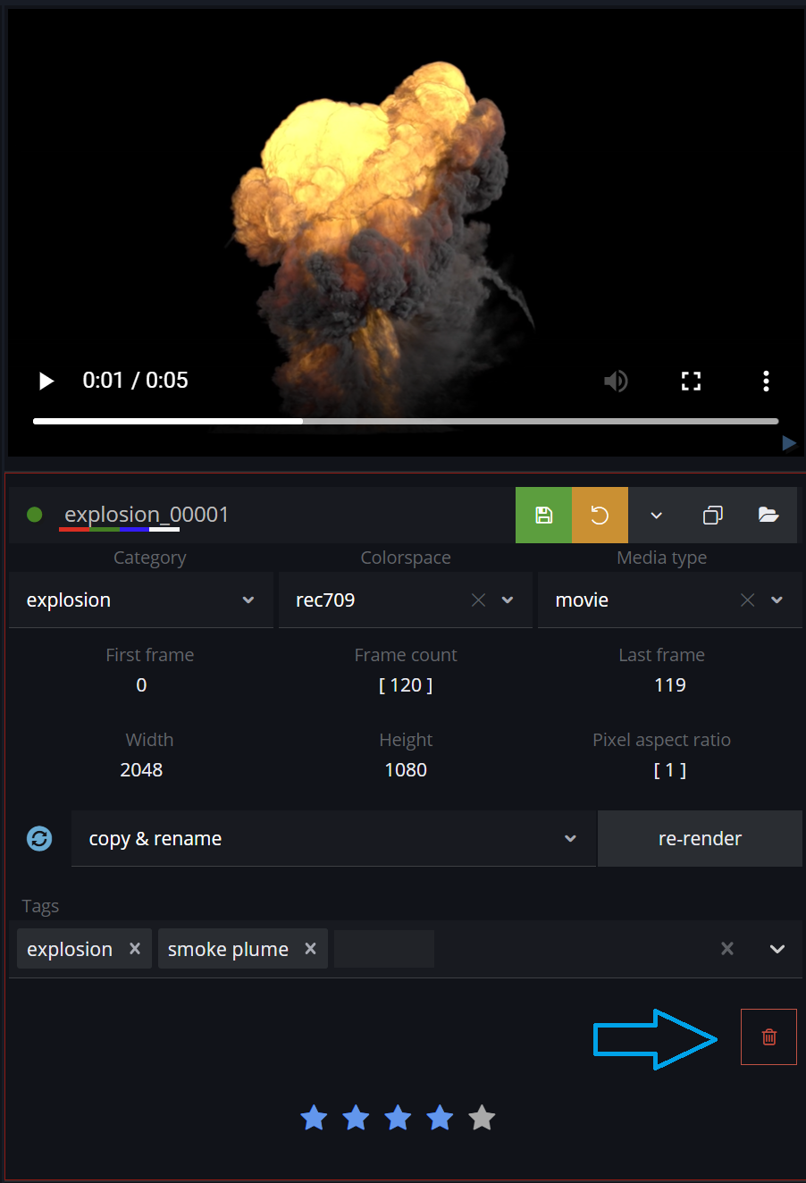Click the blue refresh sync icon
This screenshot has width=806, height=1183.
pos(39,838)
